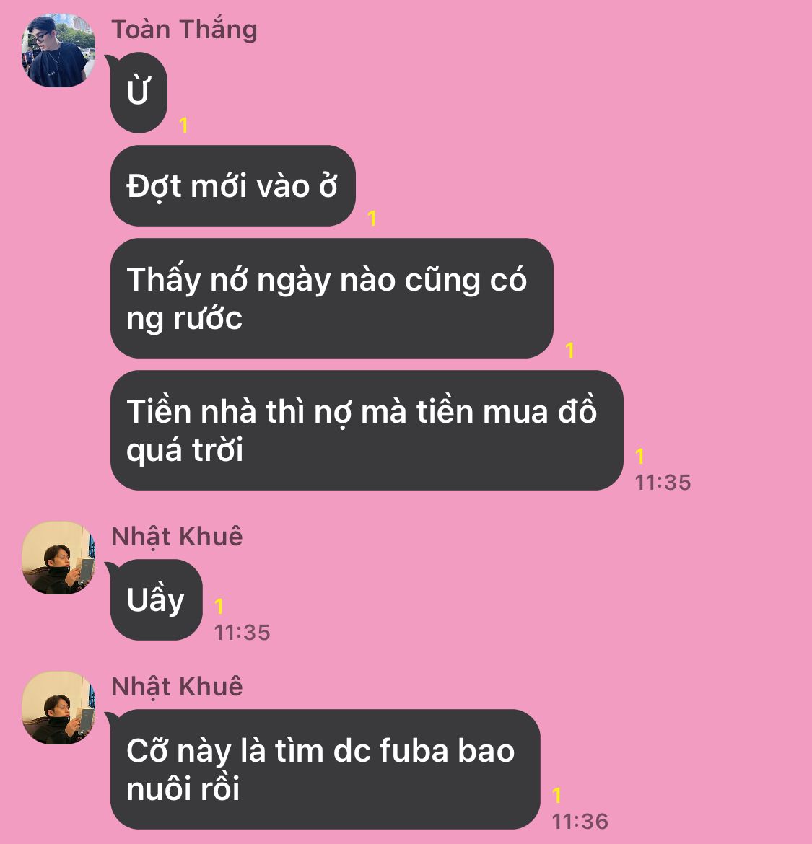This screenshot has width=812, height=844.
Task: Select the "Ừ" message bubble
Action: (139, 92)
